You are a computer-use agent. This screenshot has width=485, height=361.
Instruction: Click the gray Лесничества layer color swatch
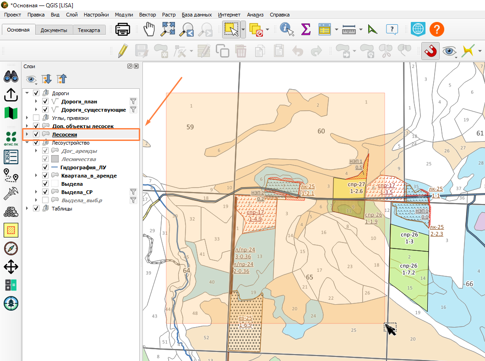55,159
